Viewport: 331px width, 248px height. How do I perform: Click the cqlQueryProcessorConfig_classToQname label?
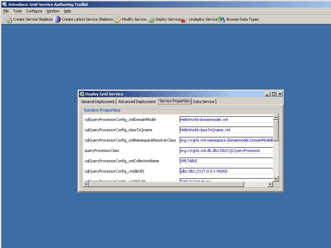(118, 130)
